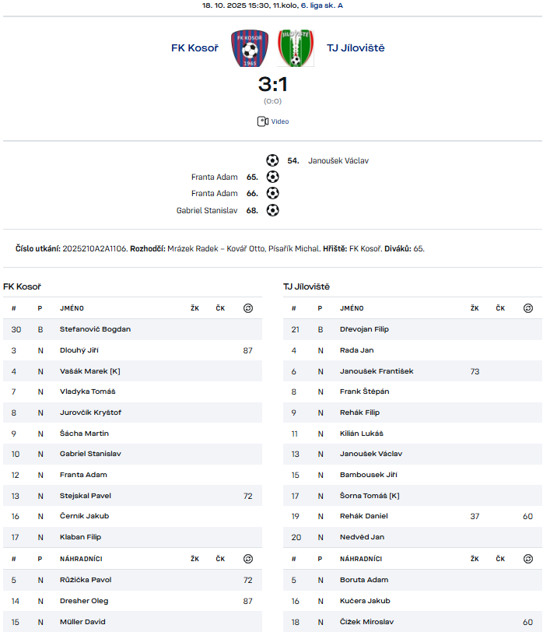The image size is (543, 632).
Task: Click the soccer ball icon beside minute 54
Action: click(x=272, y=160)
